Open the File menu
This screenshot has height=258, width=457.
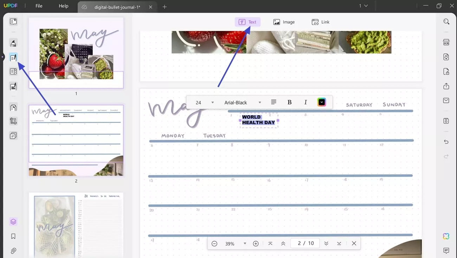[x=39, y=6]
